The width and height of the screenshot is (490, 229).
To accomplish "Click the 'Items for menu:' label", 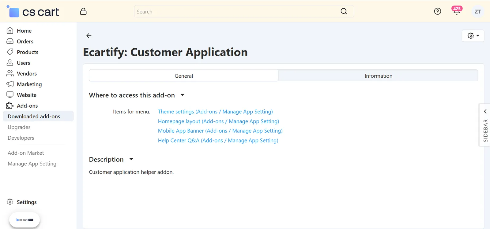I will 132,112.
